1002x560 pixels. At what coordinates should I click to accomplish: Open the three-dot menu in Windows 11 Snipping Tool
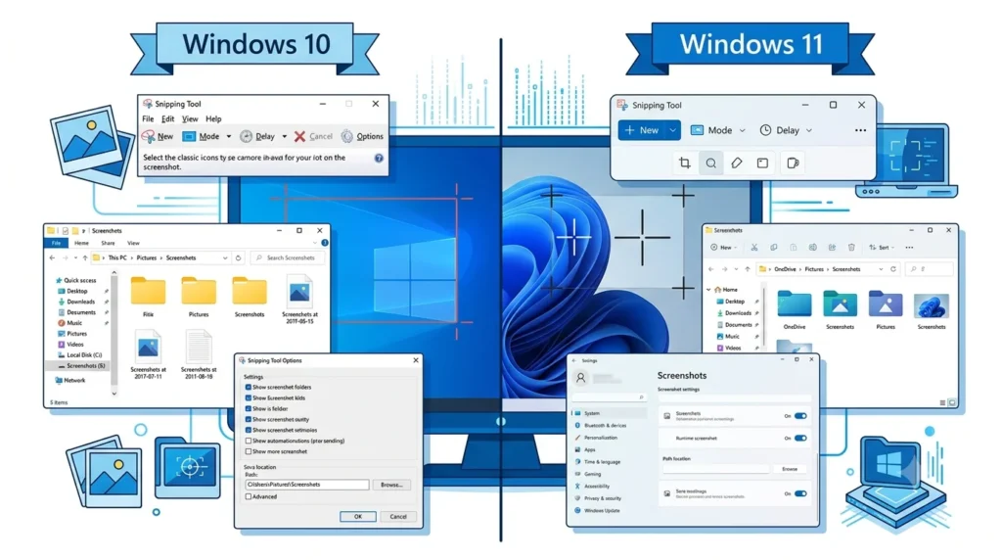860,130
